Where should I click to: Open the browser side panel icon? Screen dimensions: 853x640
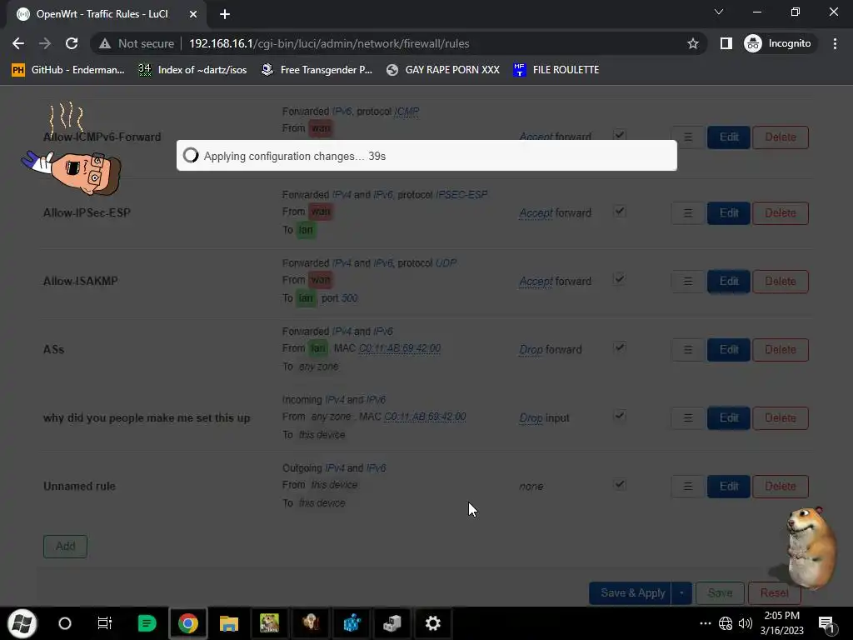click(726, 43)
